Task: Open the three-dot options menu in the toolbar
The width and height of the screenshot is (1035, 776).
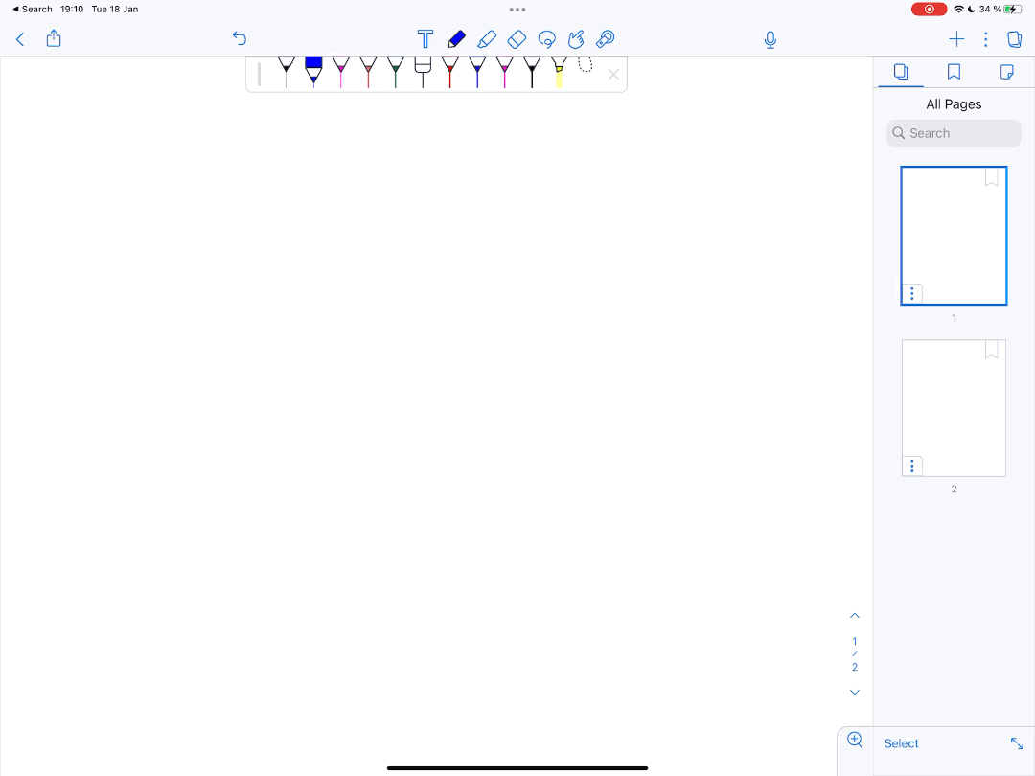Action: click(985, 39)
